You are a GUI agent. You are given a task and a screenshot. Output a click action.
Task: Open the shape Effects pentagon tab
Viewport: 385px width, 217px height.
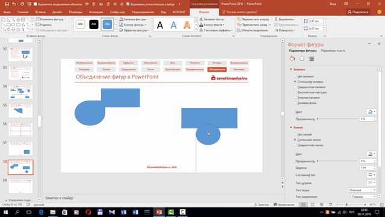tap(302, 58)
